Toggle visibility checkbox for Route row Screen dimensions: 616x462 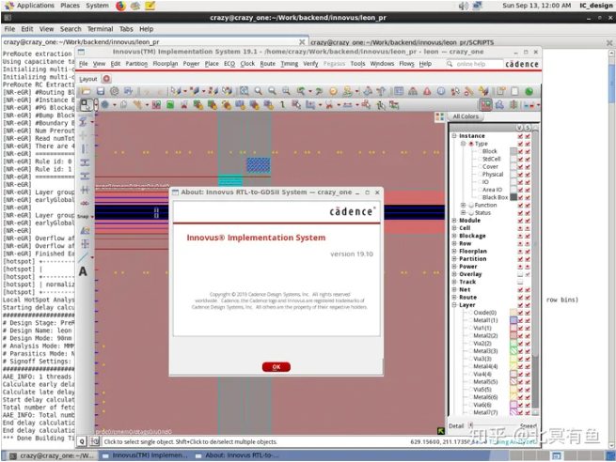520,298
